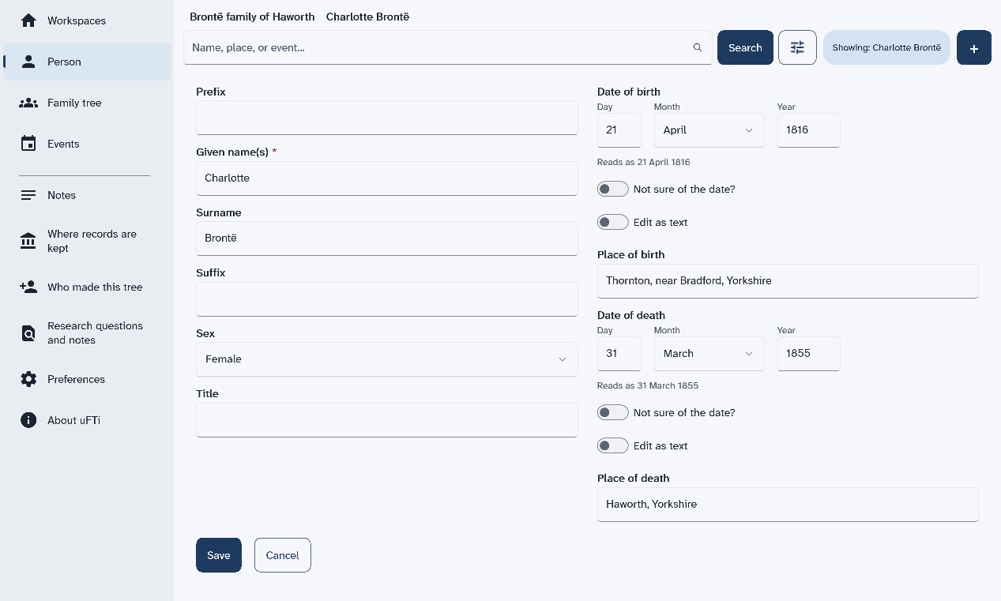This screenshot has height=601, width=1001.
Task: Click the empty Prefix field
Action: [x=387, y=118]
